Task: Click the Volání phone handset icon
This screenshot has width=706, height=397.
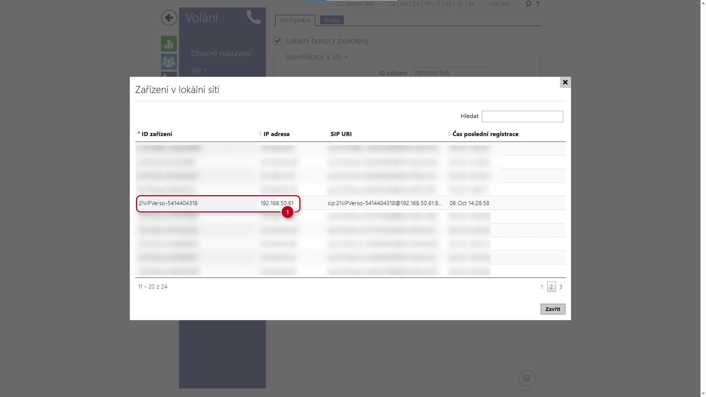Action: 253,17
